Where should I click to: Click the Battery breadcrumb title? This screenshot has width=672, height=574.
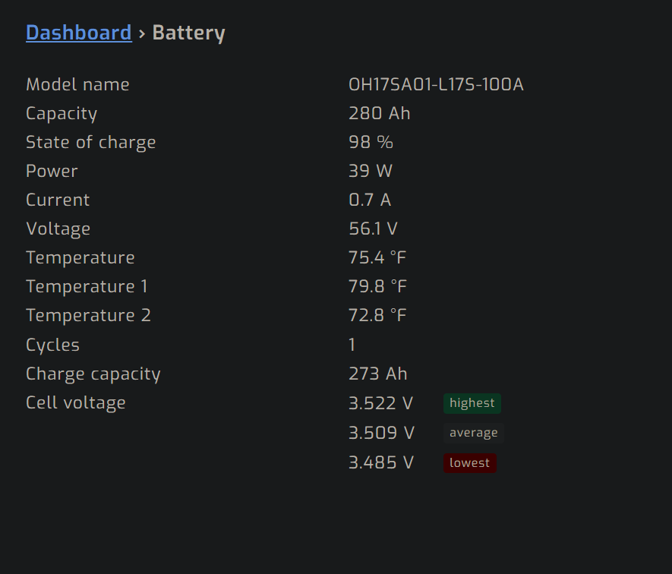pos(188,33)
